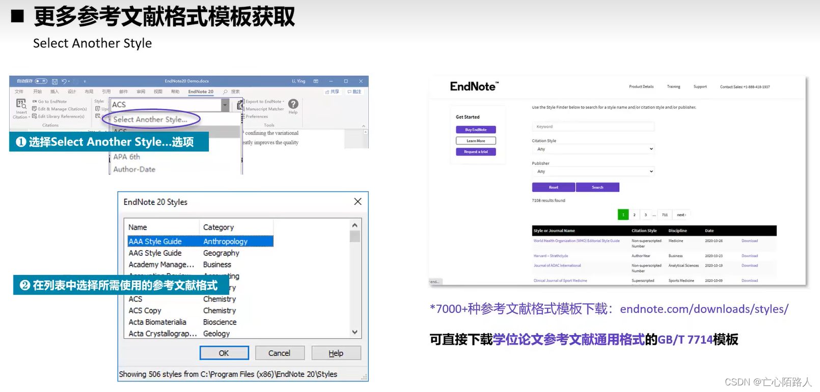This screenshot has height=392, width=820.
Task: Click the next page link
Action: pyautogui.click(x=681, y=215)
